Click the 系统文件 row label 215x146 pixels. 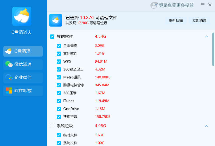(x=70, y=143)
